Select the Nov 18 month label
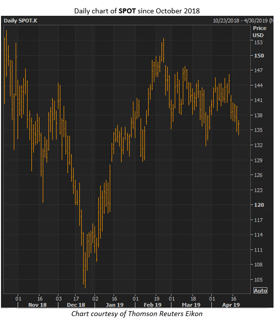Viewport: 275px width, 321px height. click(38, 305)
